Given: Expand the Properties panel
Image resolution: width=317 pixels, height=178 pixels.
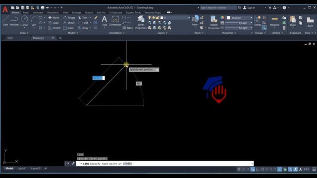Looking at the screenshot, I should pos(229,33).
